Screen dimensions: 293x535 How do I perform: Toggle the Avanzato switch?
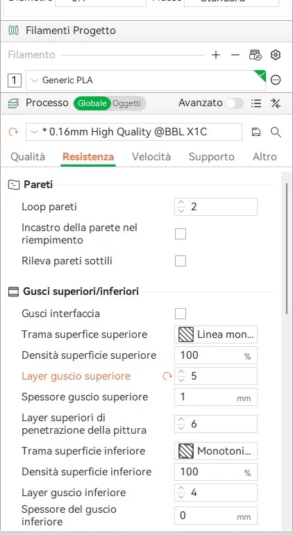[234, 103]
